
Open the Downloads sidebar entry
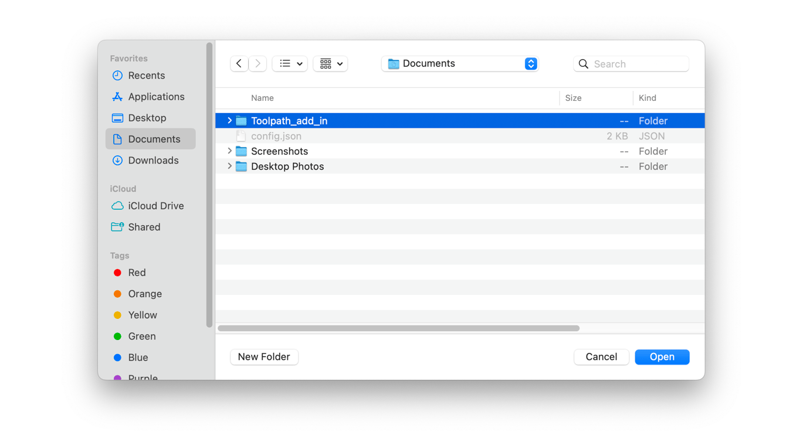[x=153, y=160]
